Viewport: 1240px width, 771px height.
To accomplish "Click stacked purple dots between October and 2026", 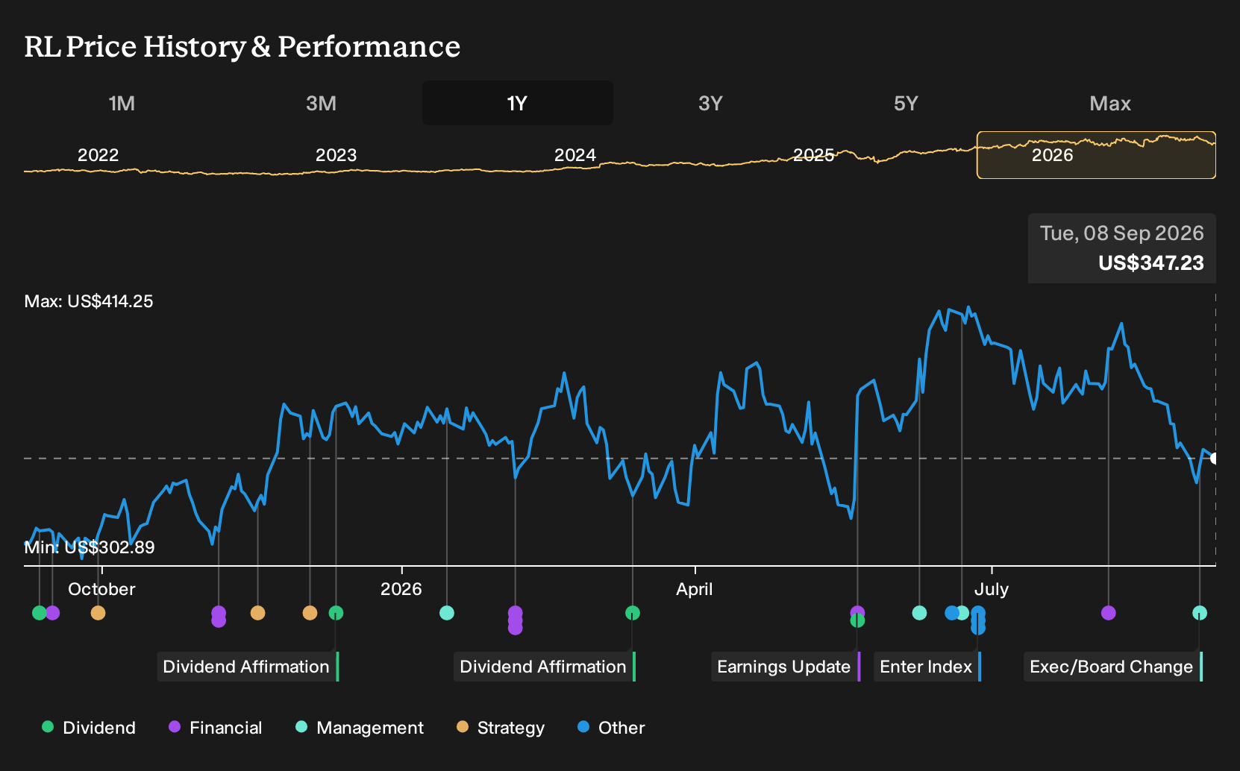I will 219,617.
